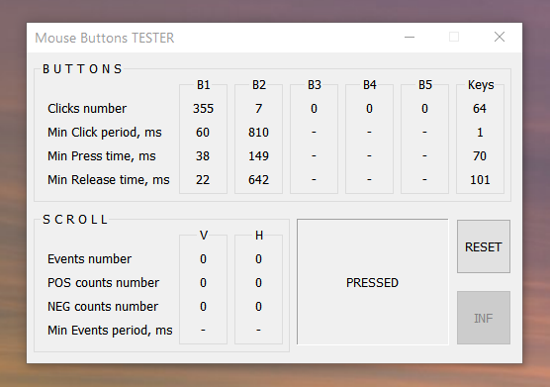550x387 pixels.
Task: Close the Mouse Buttons TESTER window
Action: coord(500,38)
